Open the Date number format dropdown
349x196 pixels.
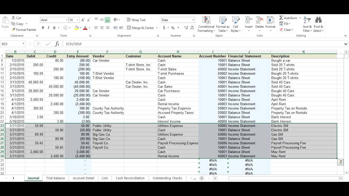click(x=193, y=20)
